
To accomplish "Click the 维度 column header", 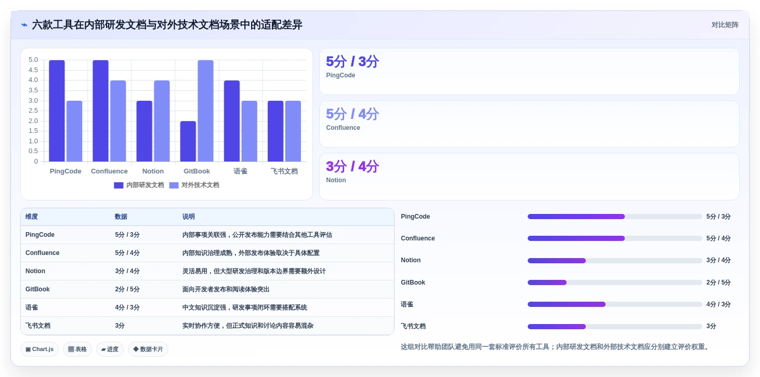I will 32,217.
